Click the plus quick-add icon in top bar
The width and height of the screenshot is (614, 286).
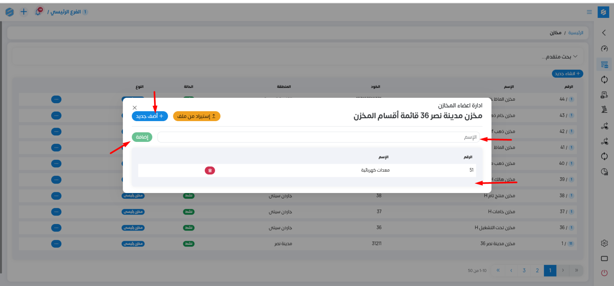24,12
